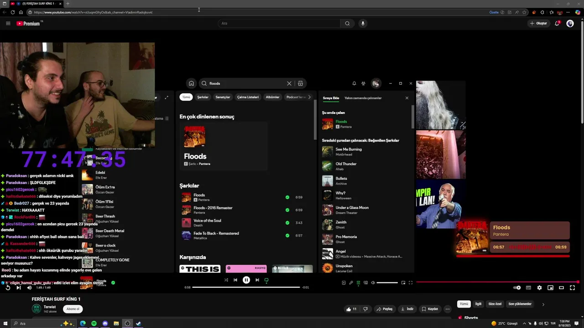Open Spotify mini player icon
Viewport: 584px width, 328px height.
point(403,282)
